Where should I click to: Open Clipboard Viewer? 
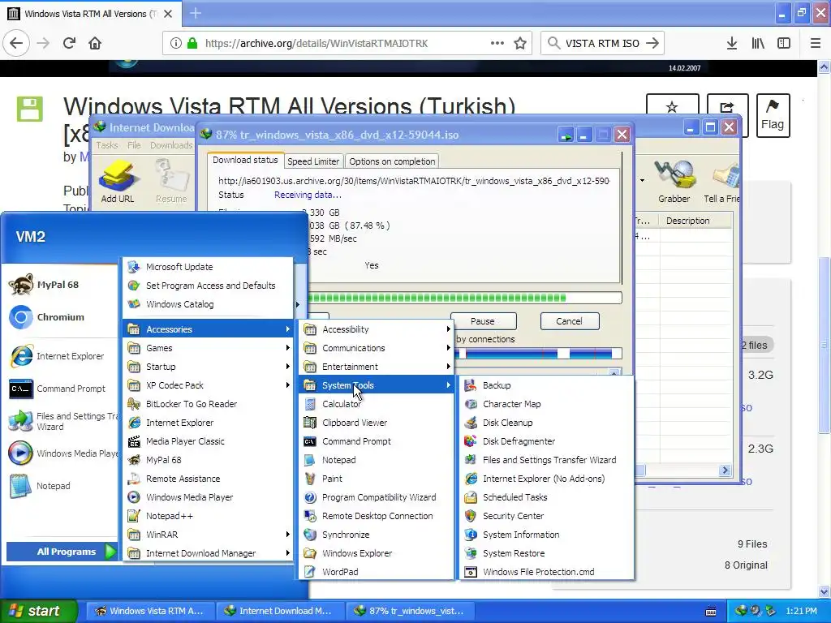(377, 422)
